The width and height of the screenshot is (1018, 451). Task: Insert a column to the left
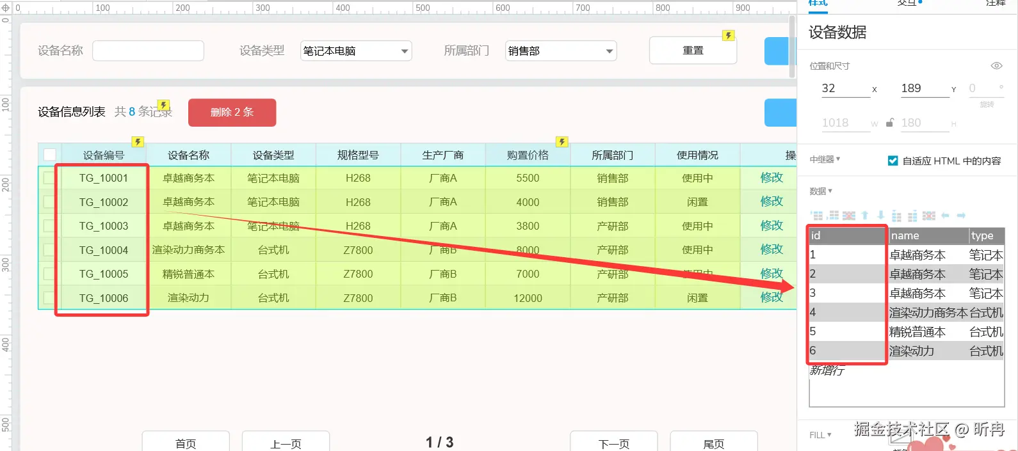click(x=896, y=216)
